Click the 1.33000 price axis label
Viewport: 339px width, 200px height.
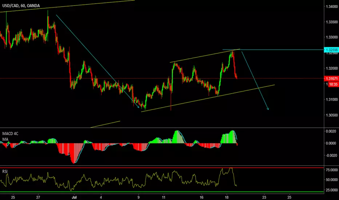(332, 37)
